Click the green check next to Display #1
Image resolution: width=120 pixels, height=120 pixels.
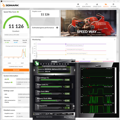click(x=12, y=82)
